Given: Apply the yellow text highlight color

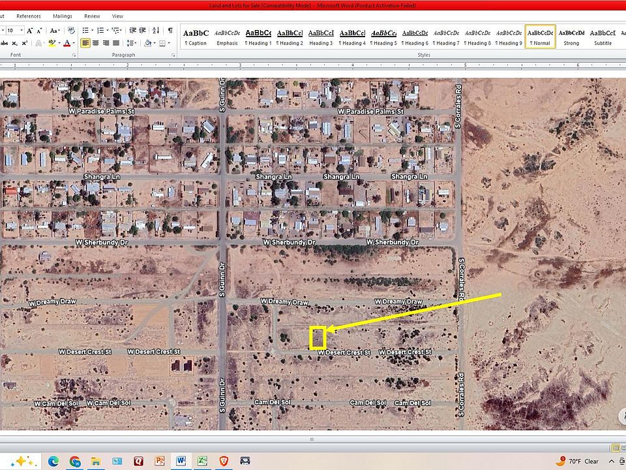Looking at the screenshot, I should (x=52, y=43).
